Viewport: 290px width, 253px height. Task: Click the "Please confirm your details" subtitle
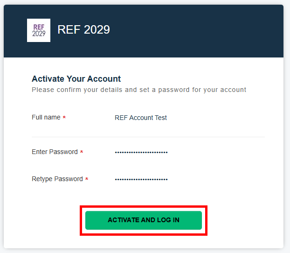(139, 90)
